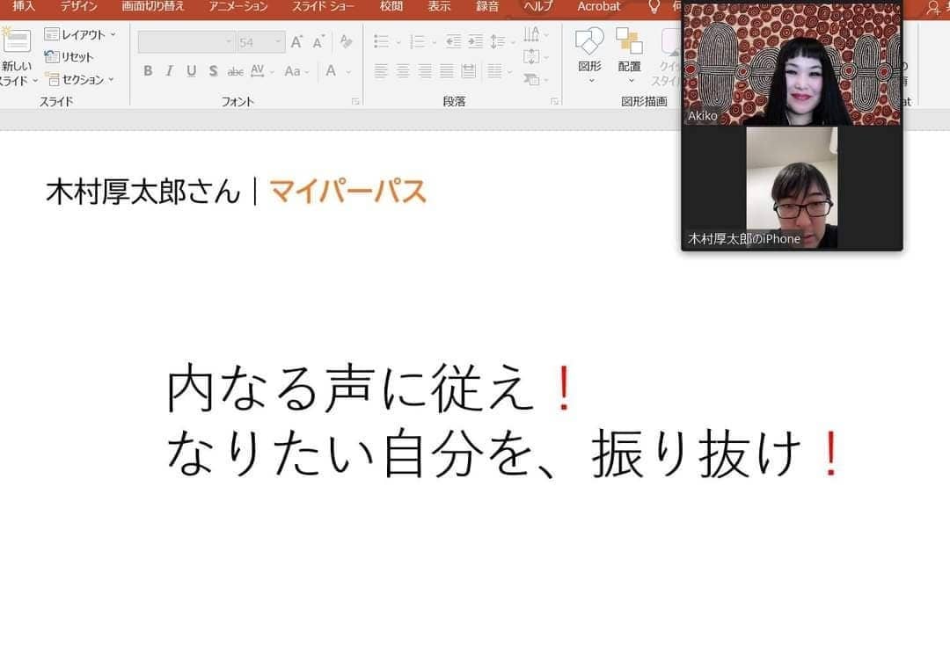The height and width of the screenshot is (668, 950).
Task: Toggle bold formatting in the font group
Action: click(x=148, y=71)
